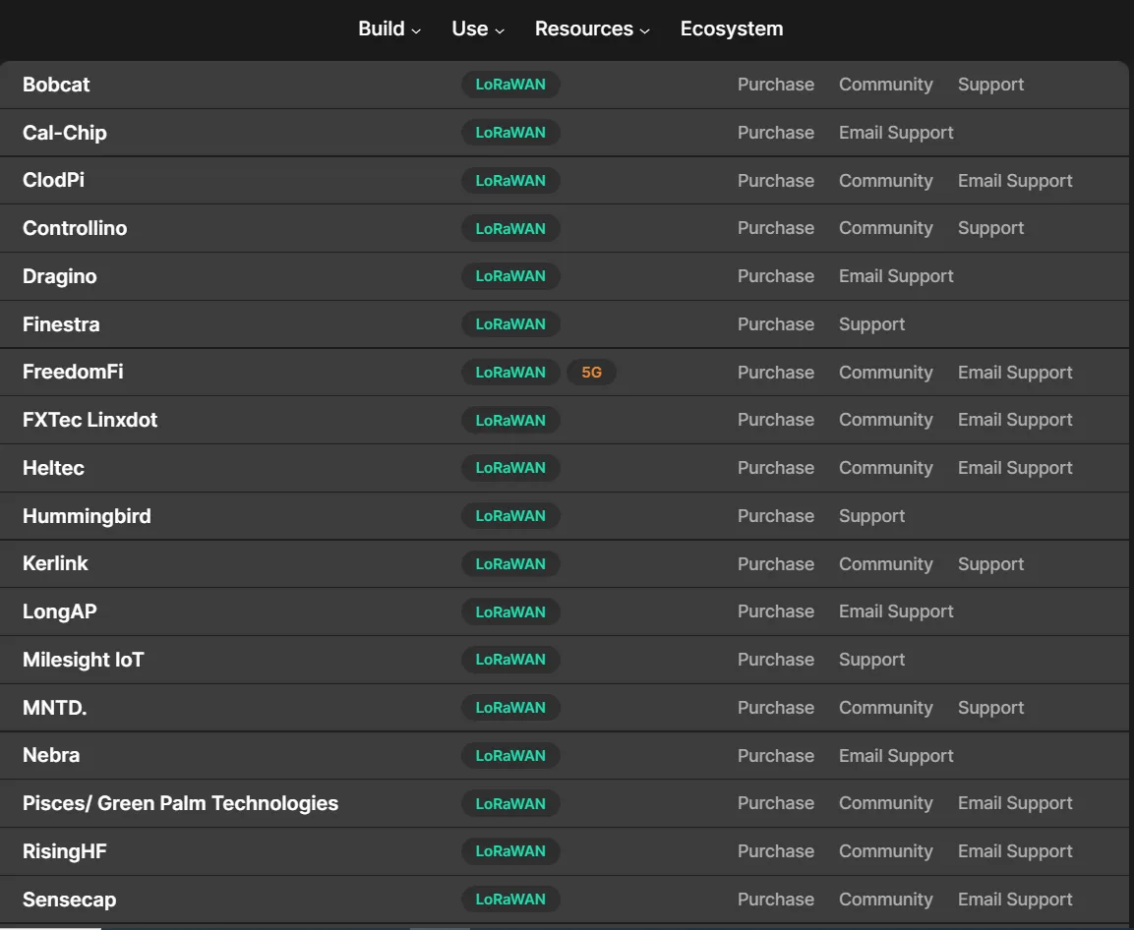The width and height of the screenshot is (1134, 930).
Task: Click Purchase for MNTD.
Action: [775, 707]
